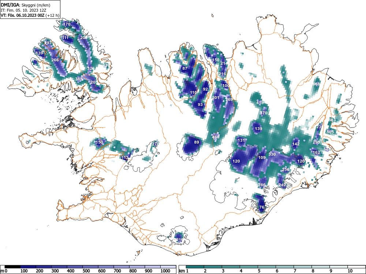Click the map value label 326

click(91, 68)
